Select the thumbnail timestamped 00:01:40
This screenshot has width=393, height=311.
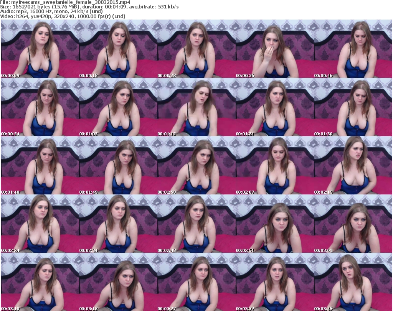(40, 165)
